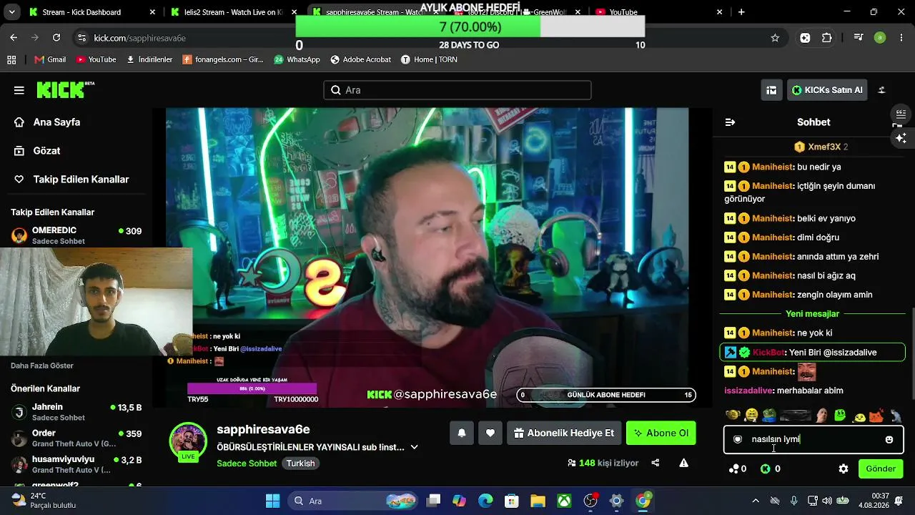
Task: Open the Gmail bookmark
Action: (49, 59)
